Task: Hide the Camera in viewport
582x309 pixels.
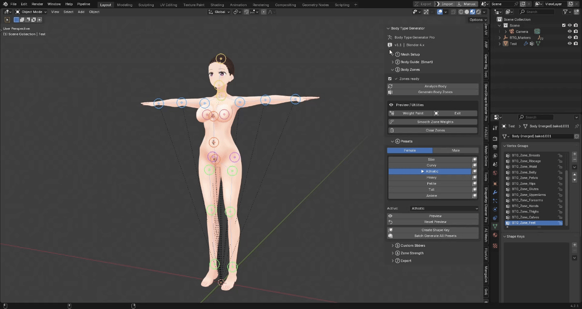Action: pos(569,31)
